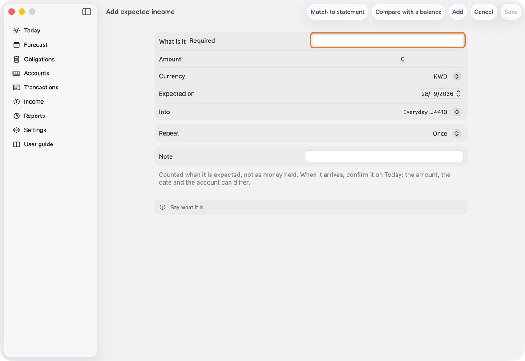The height and width of the screenshot is (361, 525).
Task: Click into the Note text field
Action: click(x=384, y=156)
